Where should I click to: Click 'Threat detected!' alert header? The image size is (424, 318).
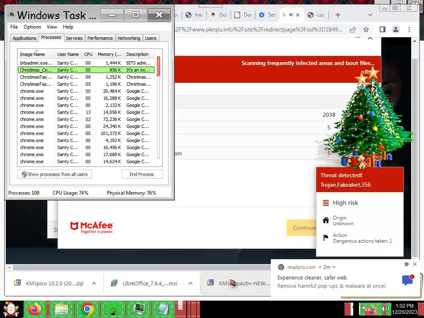(341, 175)
